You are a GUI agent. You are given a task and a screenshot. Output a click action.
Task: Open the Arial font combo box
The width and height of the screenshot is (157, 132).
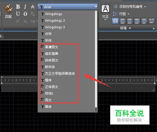(68, 7)
